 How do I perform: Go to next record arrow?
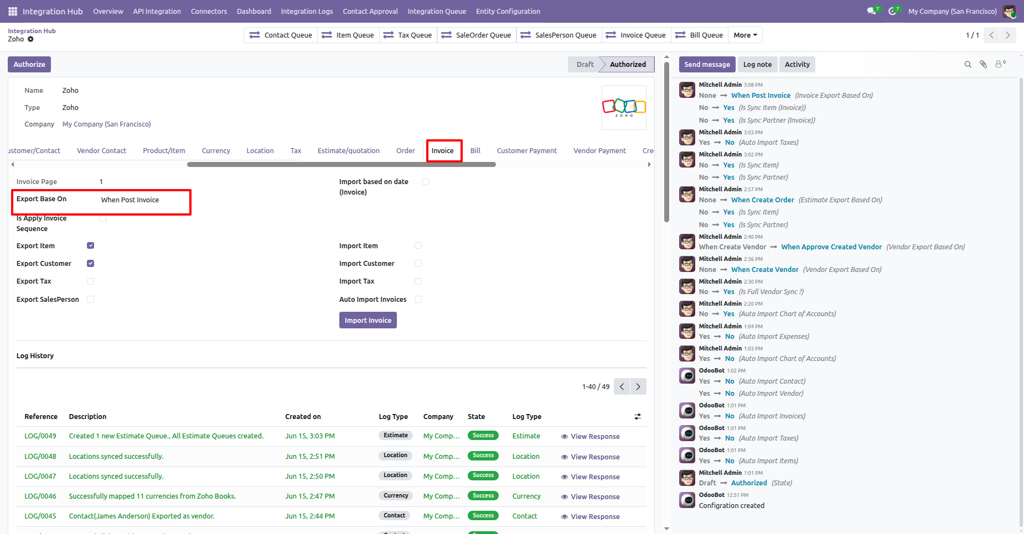pos(1008,35)
